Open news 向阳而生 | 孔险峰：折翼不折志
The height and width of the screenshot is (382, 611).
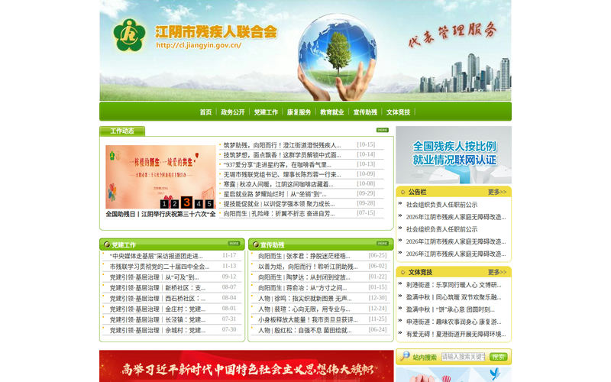(279, 214)
